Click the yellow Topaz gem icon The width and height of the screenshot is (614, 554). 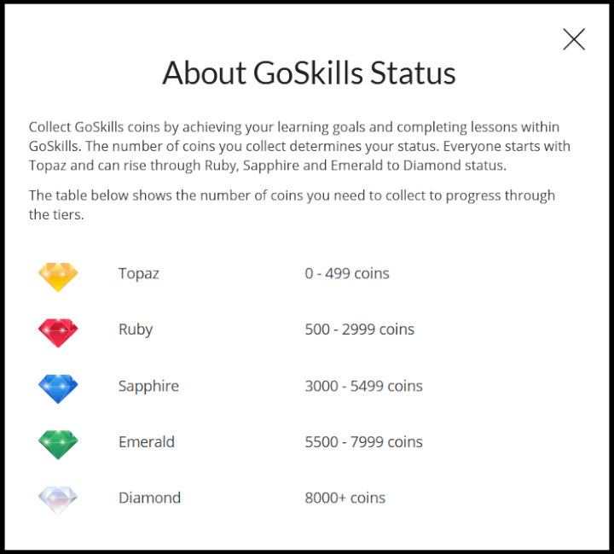pyautogui.click(x=58, y=276)
